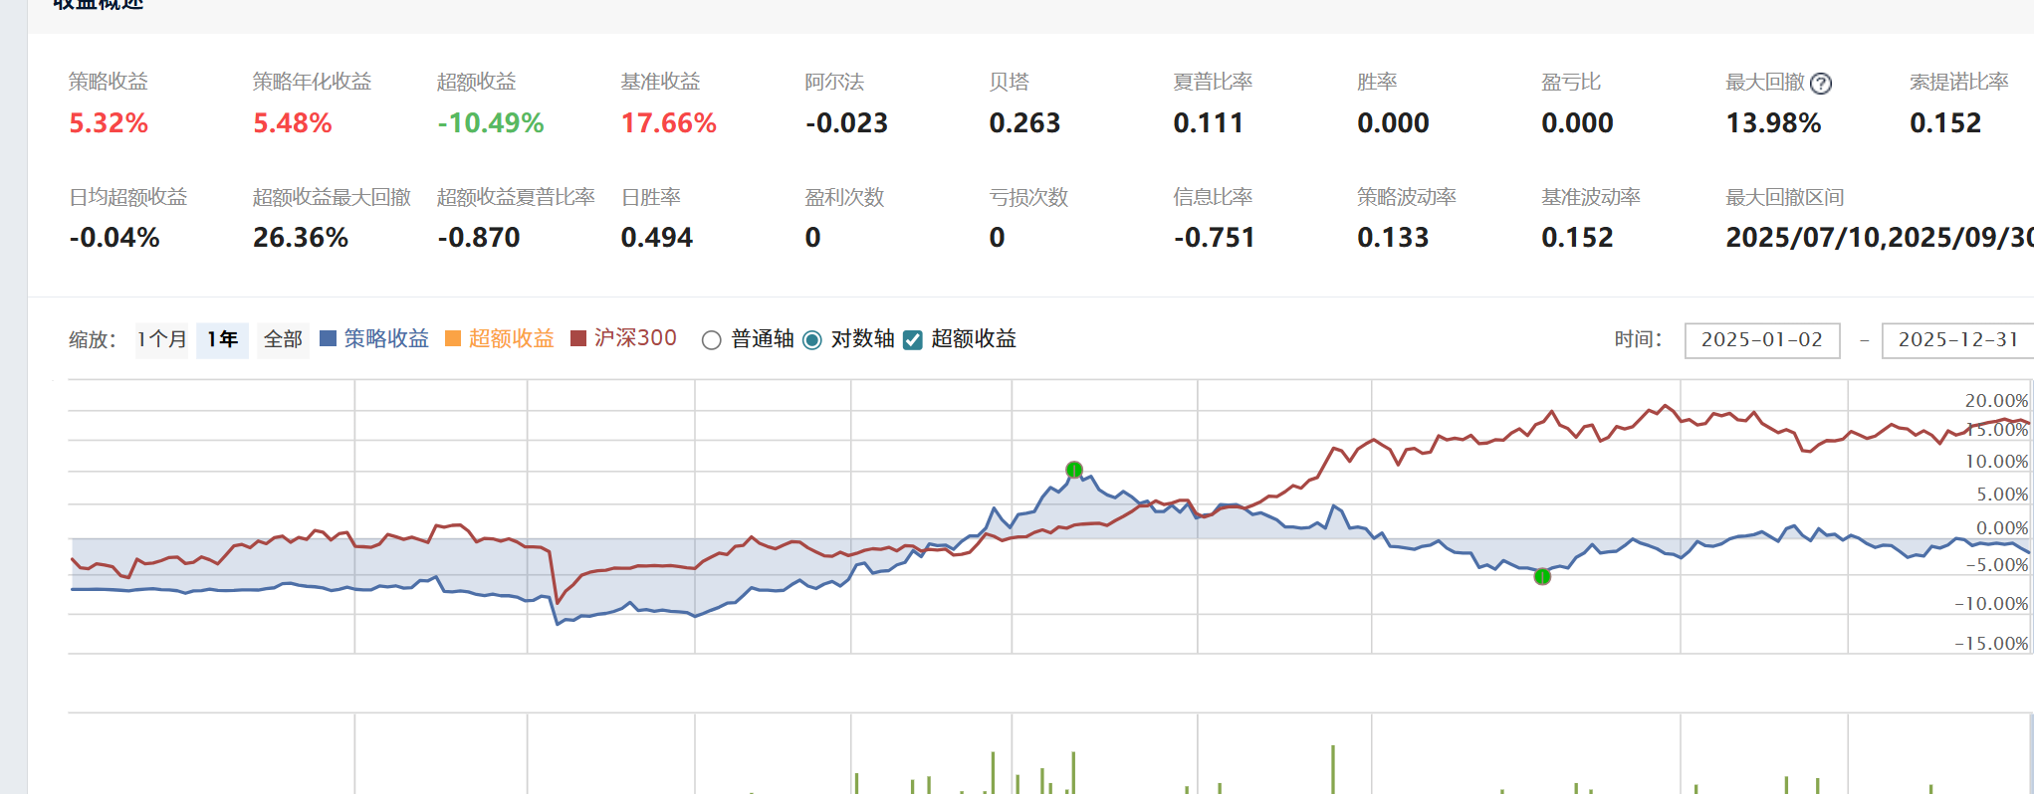Image resolution: width=2034 pixels, height=794 pixels.
Task: Show the 全部 time range
Action: pos(283,339)
